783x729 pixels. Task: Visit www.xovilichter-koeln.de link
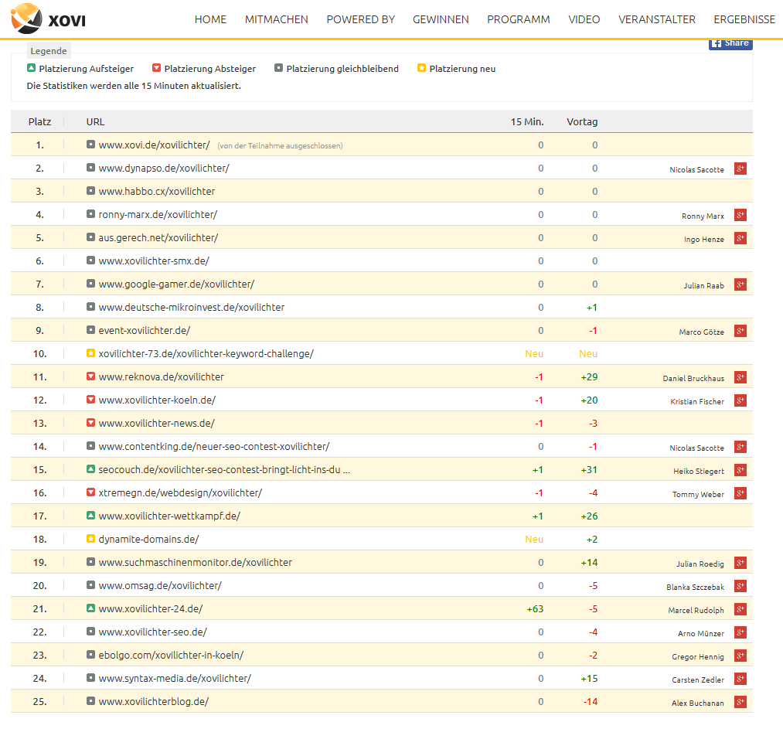pos(157,400)
